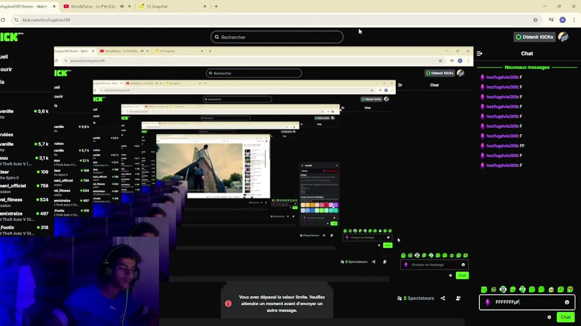Share the stream via share icon
This screenshot has height=326, width=581.
(443, 298)
